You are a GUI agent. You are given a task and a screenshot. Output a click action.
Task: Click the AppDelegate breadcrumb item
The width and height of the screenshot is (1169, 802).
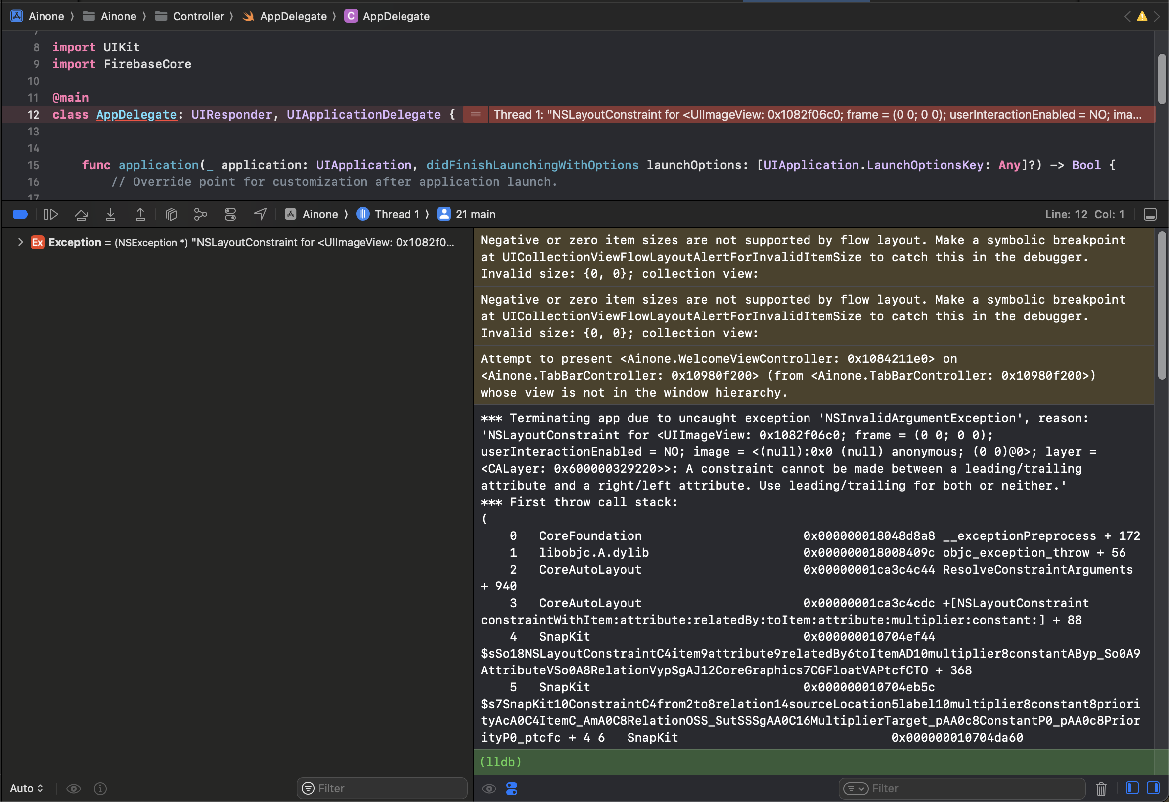[x=294, y=16]
